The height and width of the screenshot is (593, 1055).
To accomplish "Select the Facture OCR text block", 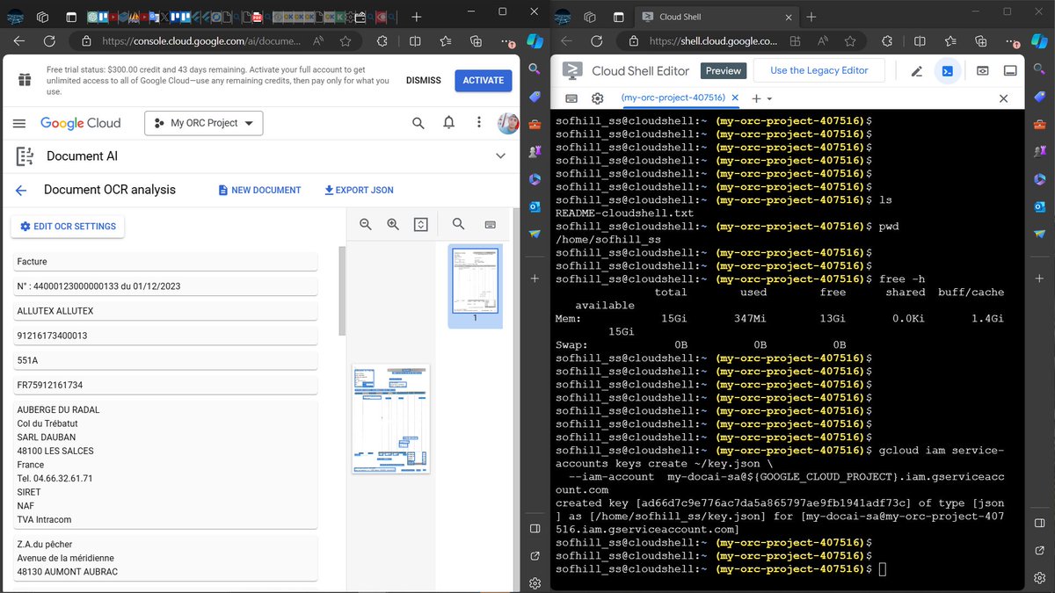I will tap(164, 262).
